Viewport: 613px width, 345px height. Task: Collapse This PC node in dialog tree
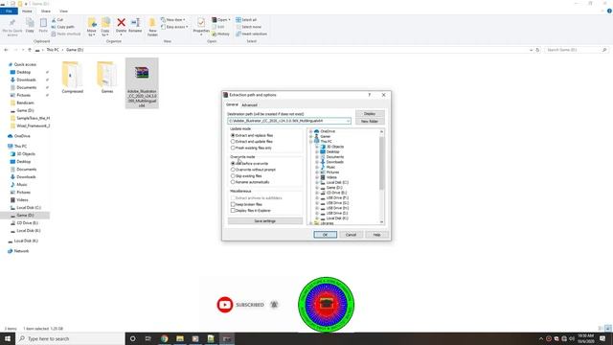(x=311, y=142)
